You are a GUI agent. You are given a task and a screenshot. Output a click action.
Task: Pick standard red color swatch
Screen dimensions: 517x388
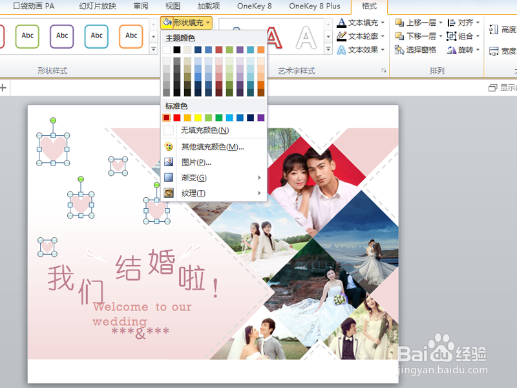(x=177, y=118)
